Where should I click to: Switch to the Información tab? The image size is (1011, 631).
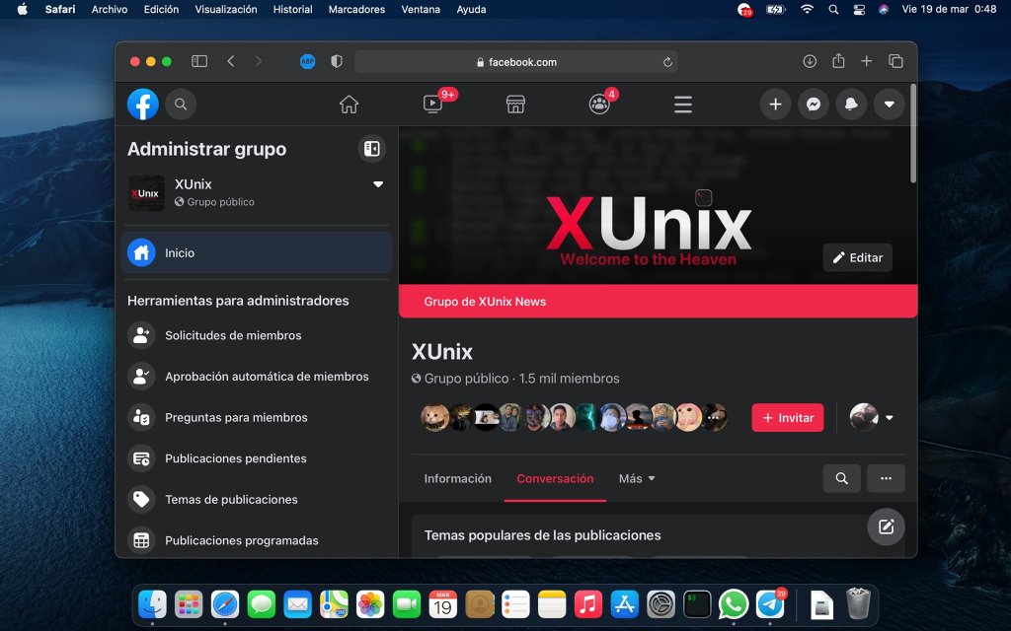click(457, 478)
